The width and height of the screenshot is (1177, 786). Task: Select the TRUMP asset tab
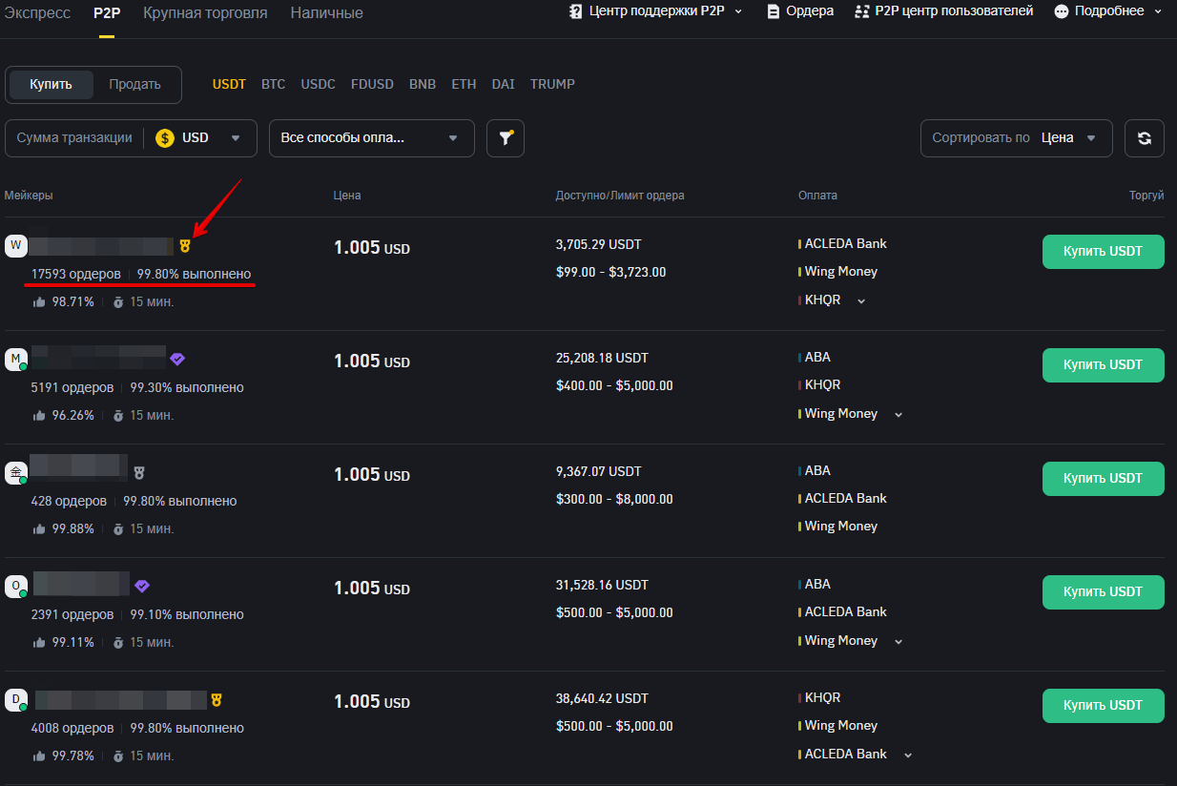552,84
